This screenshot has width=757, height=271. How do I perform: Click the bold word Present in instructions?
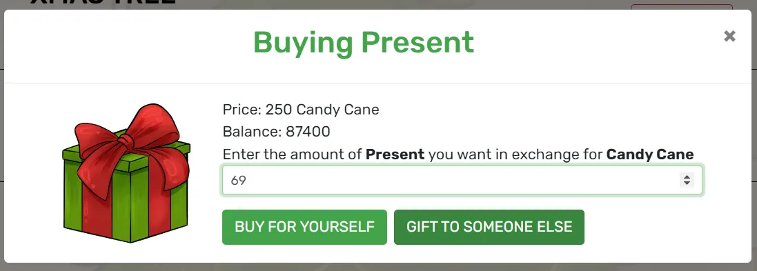click(x=395, y=154)
